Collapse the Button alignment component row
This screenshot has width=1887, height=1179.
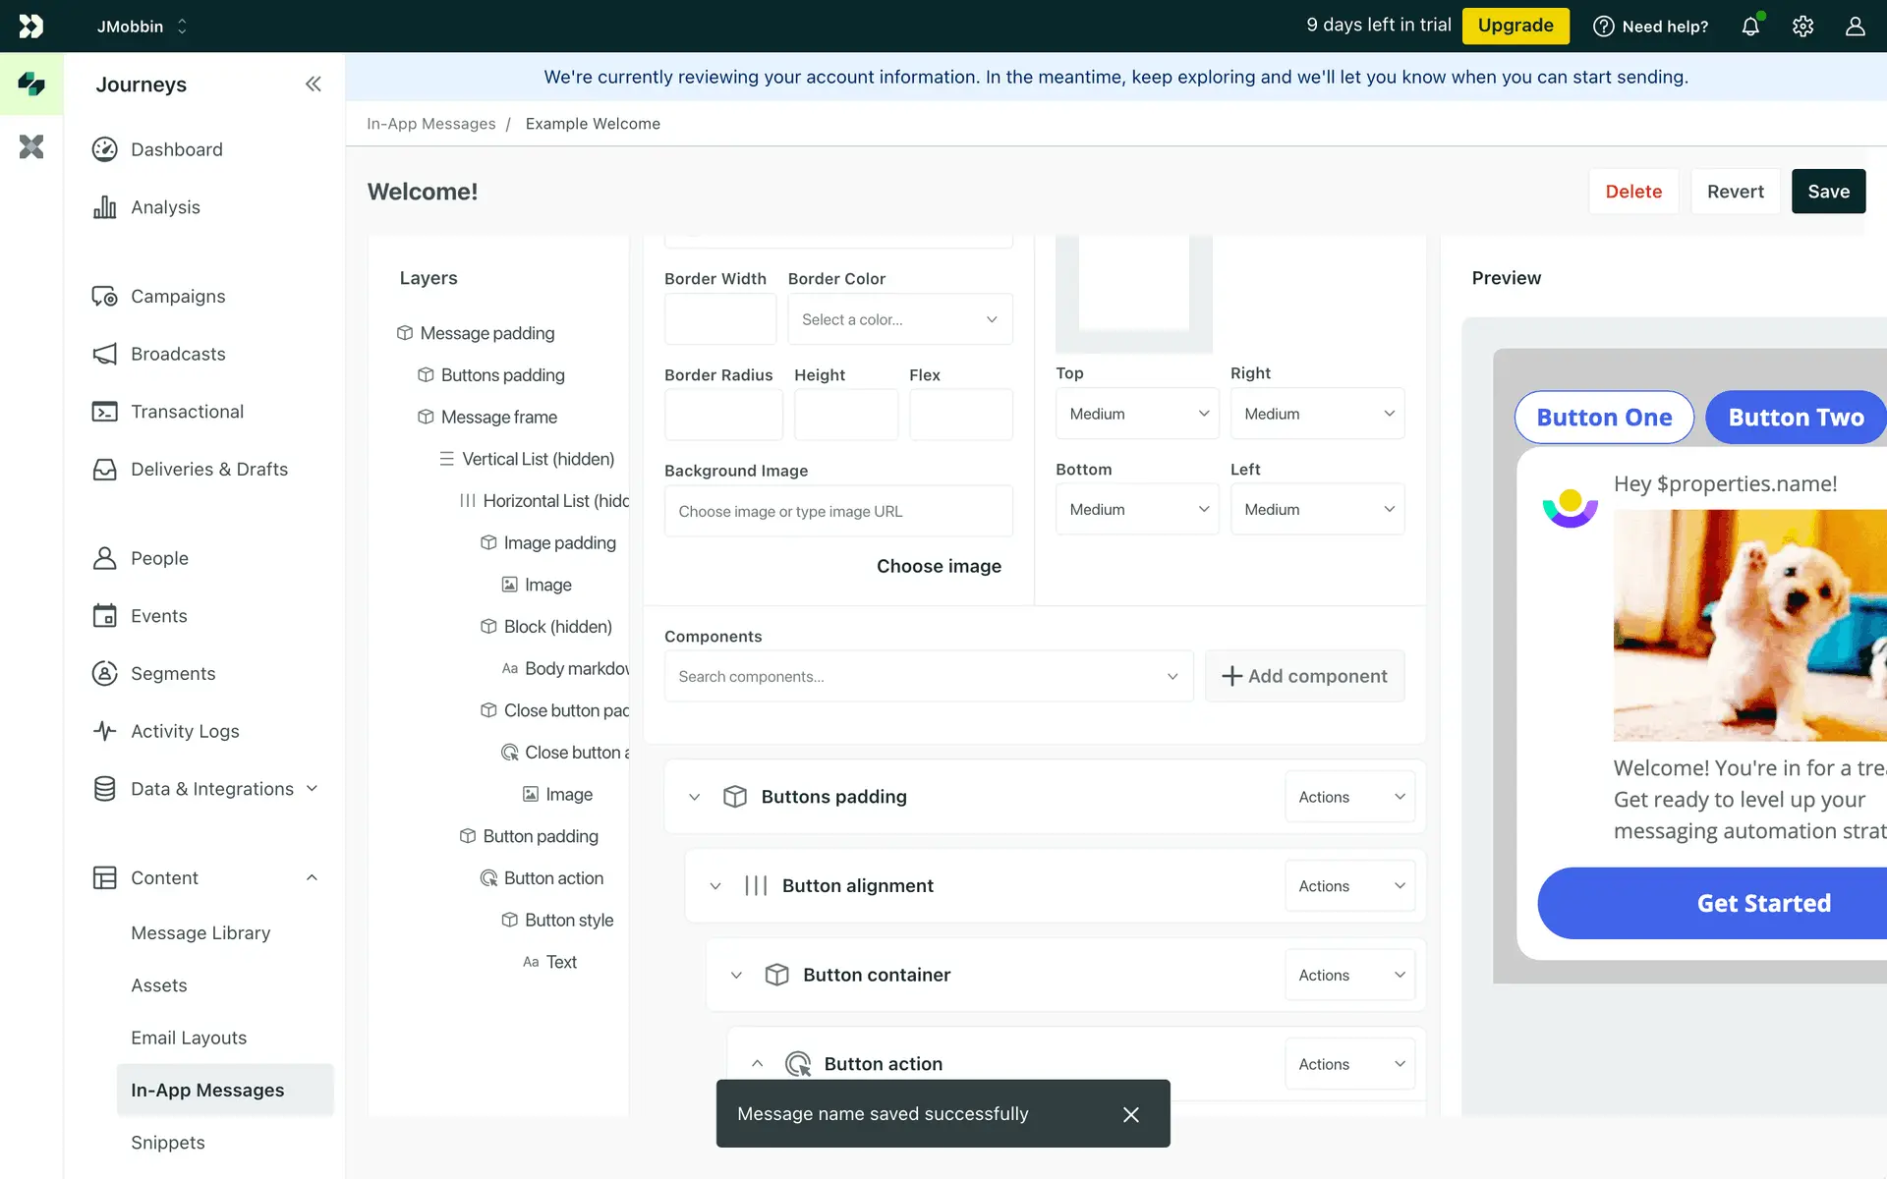point(715,886)
